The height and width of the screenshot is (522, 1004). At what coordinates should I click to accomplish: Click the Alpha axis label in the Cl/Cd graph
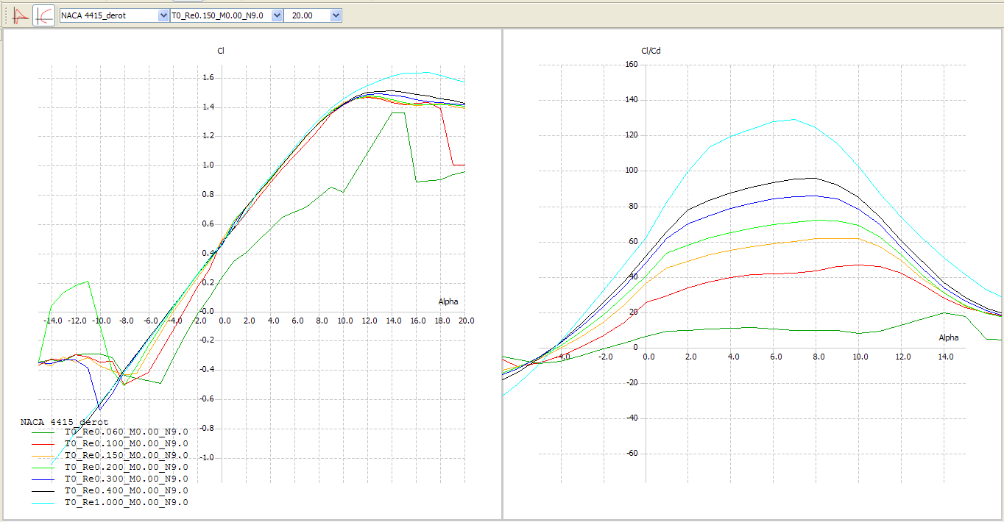tap(950, 337)
